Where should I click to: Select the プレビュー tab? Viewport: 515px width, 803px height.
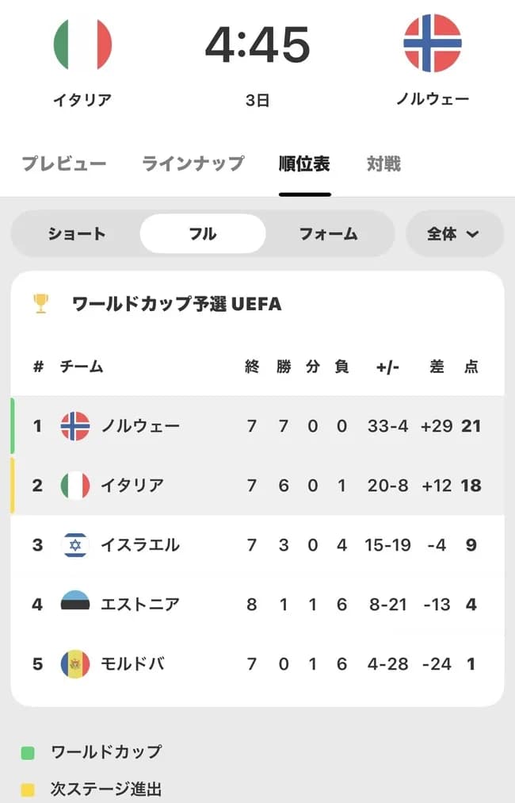click(x=63, y=163)
